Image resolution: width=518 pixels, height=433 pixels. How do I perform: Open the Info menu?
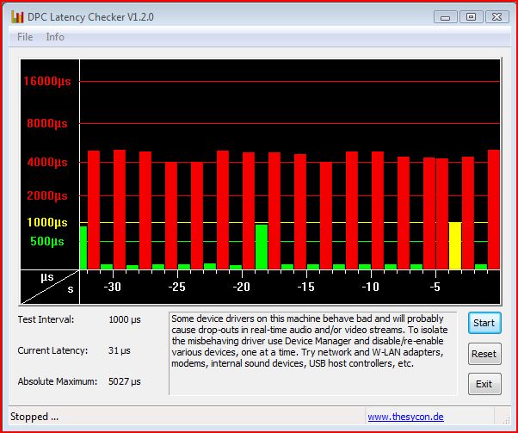tap(55, 37)
